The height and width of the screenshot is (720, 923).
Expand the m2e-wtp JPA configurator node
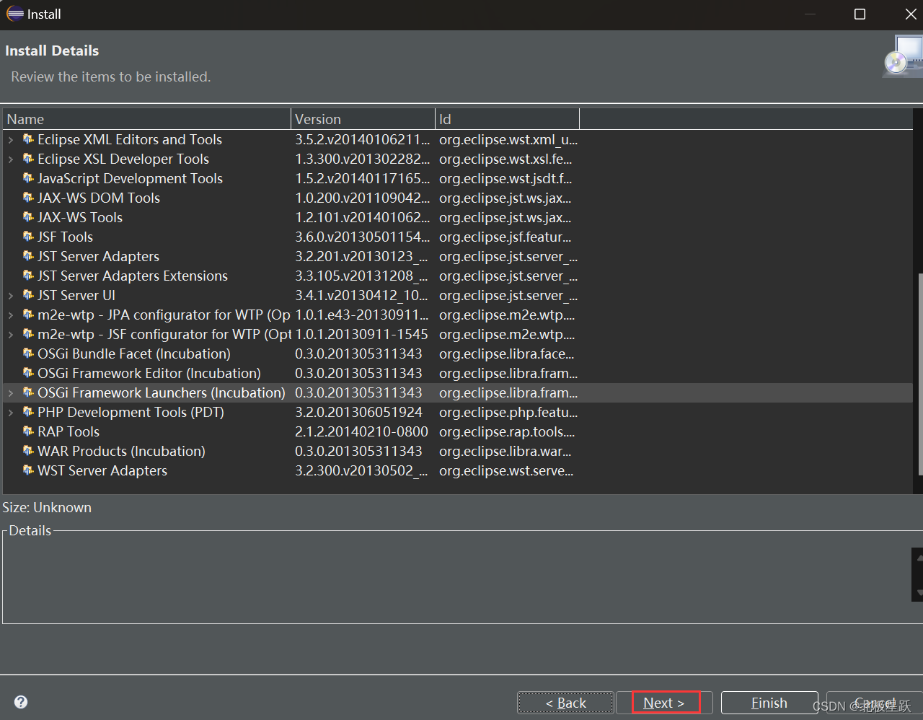click(x=11, y=315)
